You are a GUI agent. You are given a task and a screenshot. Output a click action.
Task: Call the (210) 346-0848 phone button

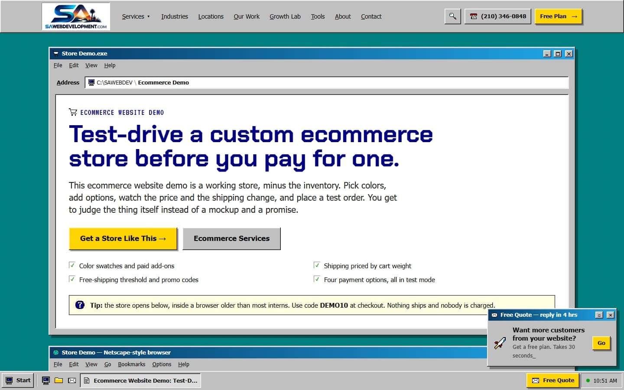pos(497,16)
